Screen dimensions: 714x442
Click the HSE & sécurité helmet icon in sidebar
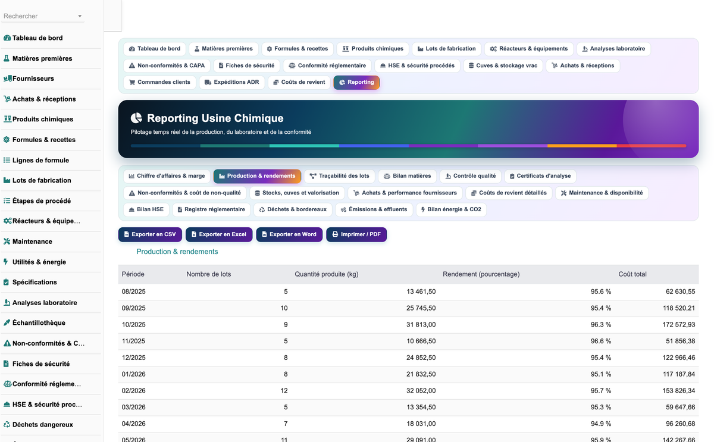pos(7,404)
